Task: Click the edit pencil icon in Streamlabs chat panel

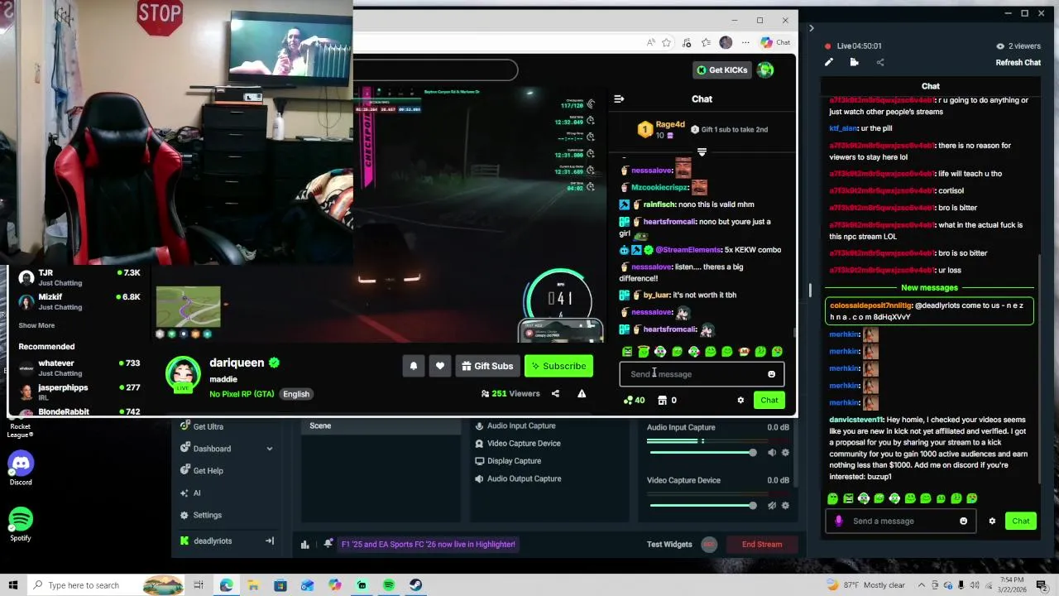Action: tap(829, 62)
